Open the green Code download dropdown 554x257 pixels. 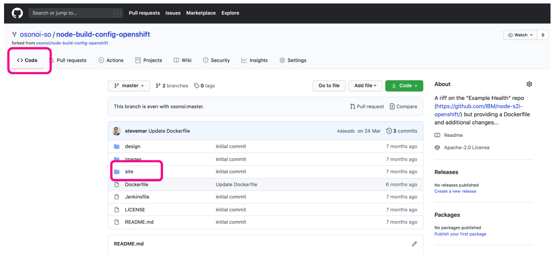tap(404, 86)
